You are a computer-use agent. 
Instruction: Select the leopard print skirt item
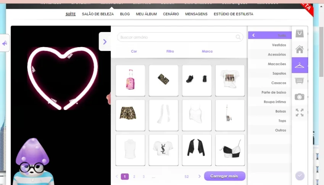tap(131, 115)
